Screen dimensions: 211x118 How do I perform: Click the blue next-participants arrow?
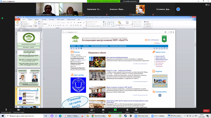[x=178, y=9]
